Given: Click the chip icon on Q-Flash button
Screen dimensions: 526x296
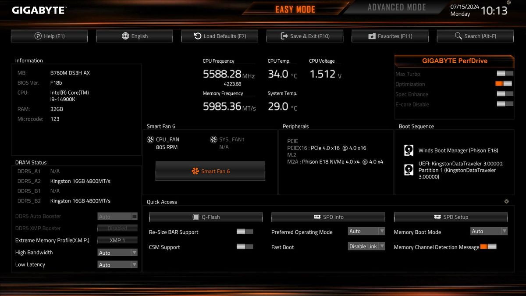Looking at the screenshot, I should (x=196, y=217).
